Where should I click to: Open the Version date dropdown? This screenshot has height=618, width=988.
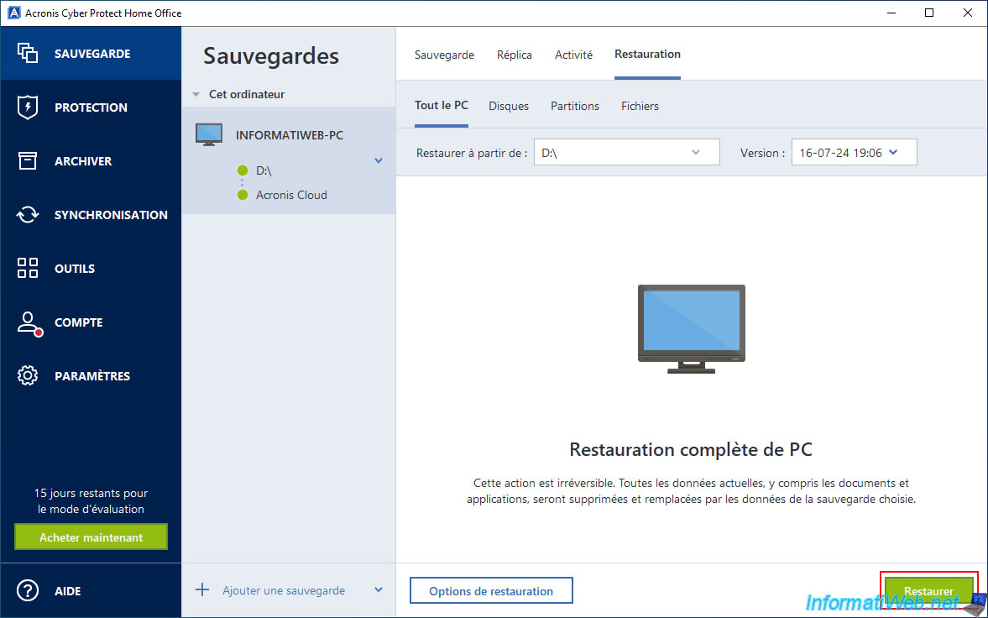[x=854, y=152]
